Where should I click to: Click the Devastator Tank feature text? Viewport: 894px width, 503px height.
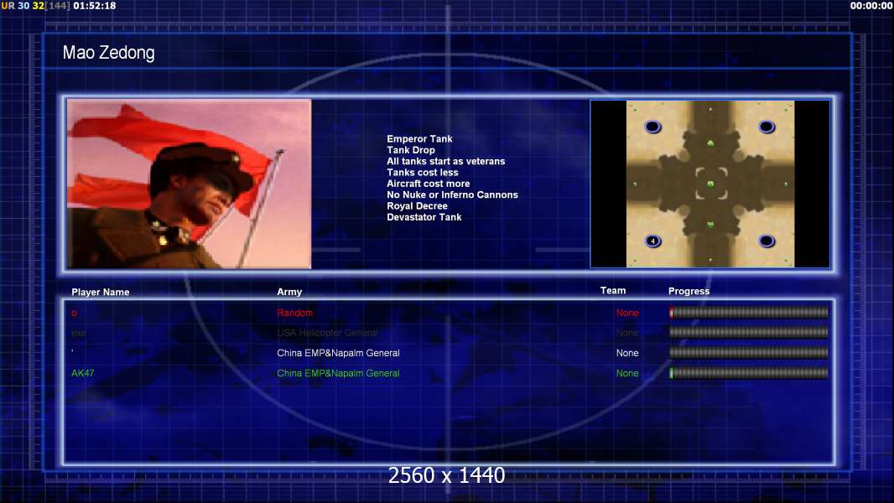[x=424, y=217]
